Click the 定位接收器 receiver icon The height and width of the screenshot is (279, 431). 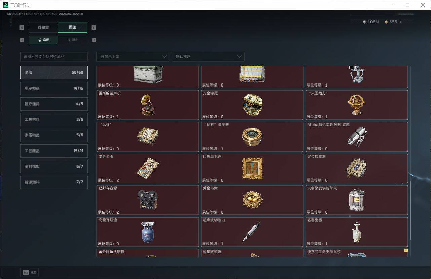356,168
